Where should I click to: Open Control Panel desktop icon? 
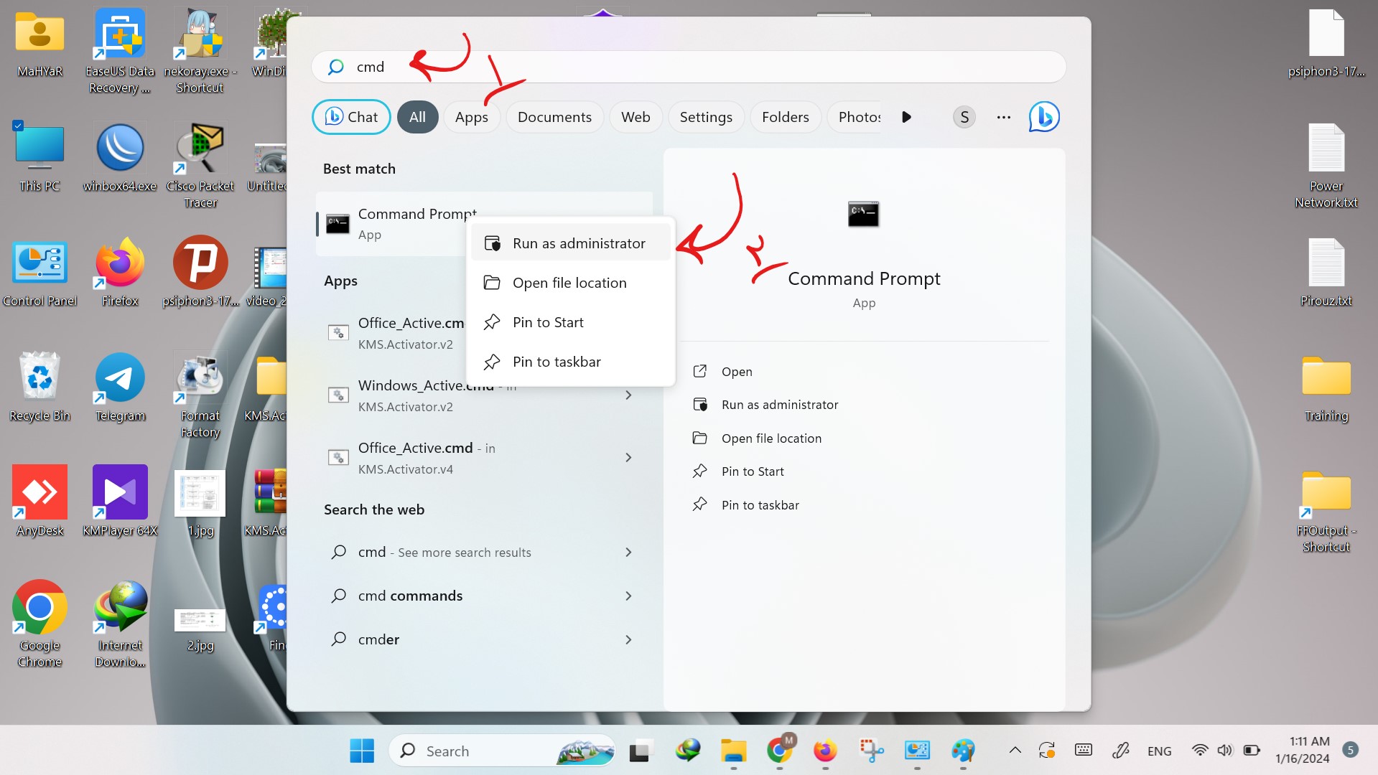pyautogui.click(x=39, y=273)
